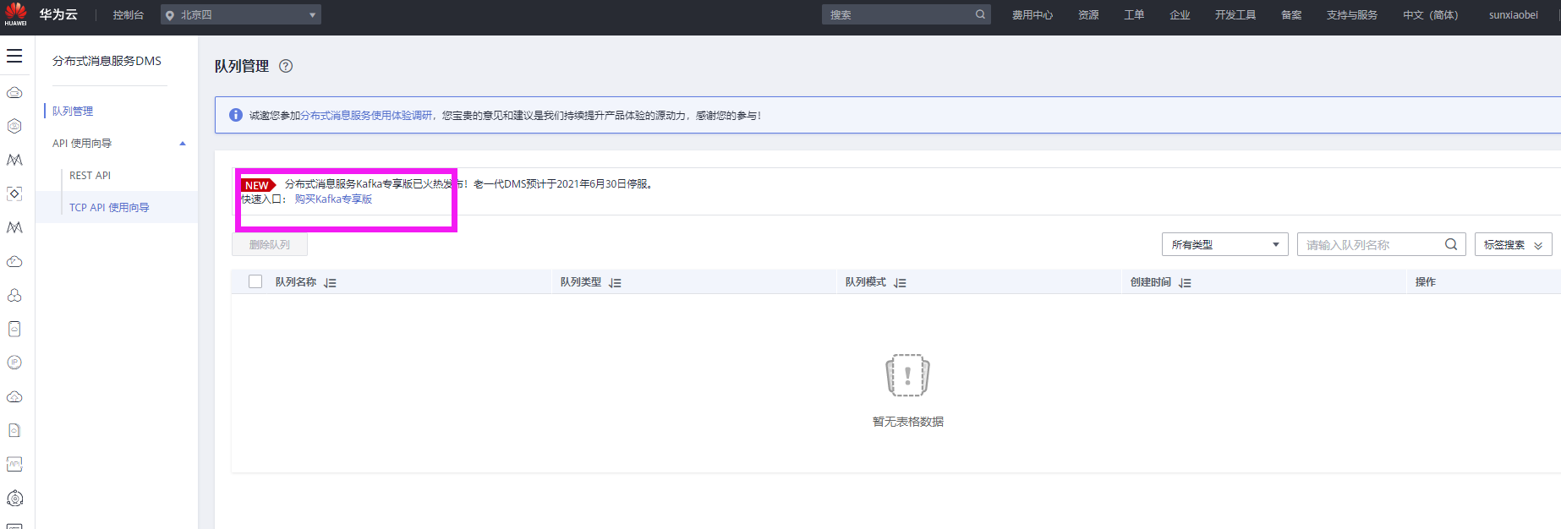This screenshot has width=1561, height=529.
Task: Click the 操作 column header
Action: point(1426,282)
